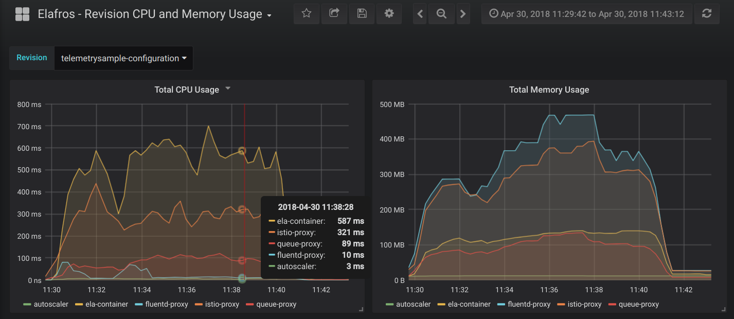This screenshot has height=319, width=734.
Task: Open dashboard settings with the gear icon
Action: click(x=389, y=14)
